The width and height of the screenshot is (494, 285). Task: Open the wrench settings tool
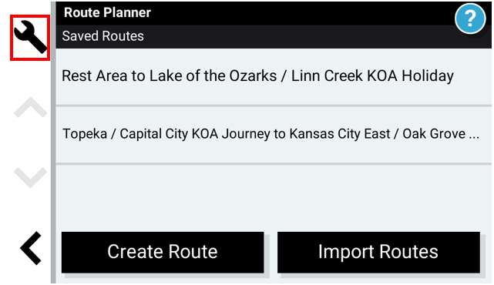tap(30, 37)
